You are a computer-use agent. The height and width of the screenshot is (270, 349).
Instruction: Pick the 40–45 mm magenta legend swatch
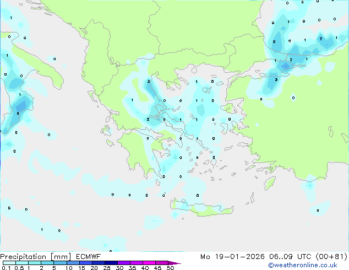tap(149, 263)
